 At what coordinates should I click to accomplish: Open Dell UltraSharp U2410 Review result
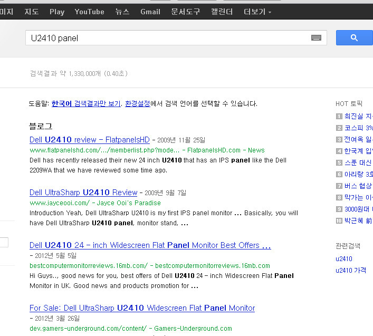click(83, 193)
